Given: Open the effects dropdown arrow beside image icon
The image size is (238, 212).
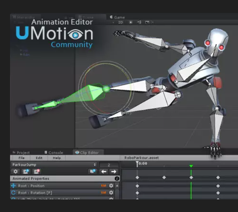Looking at the screenshot, I should (x=152, y=22).
